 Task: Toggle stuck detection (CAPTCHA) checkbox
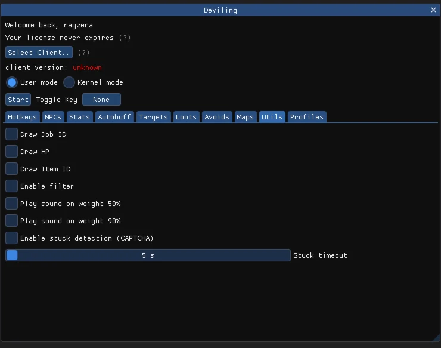12,238
